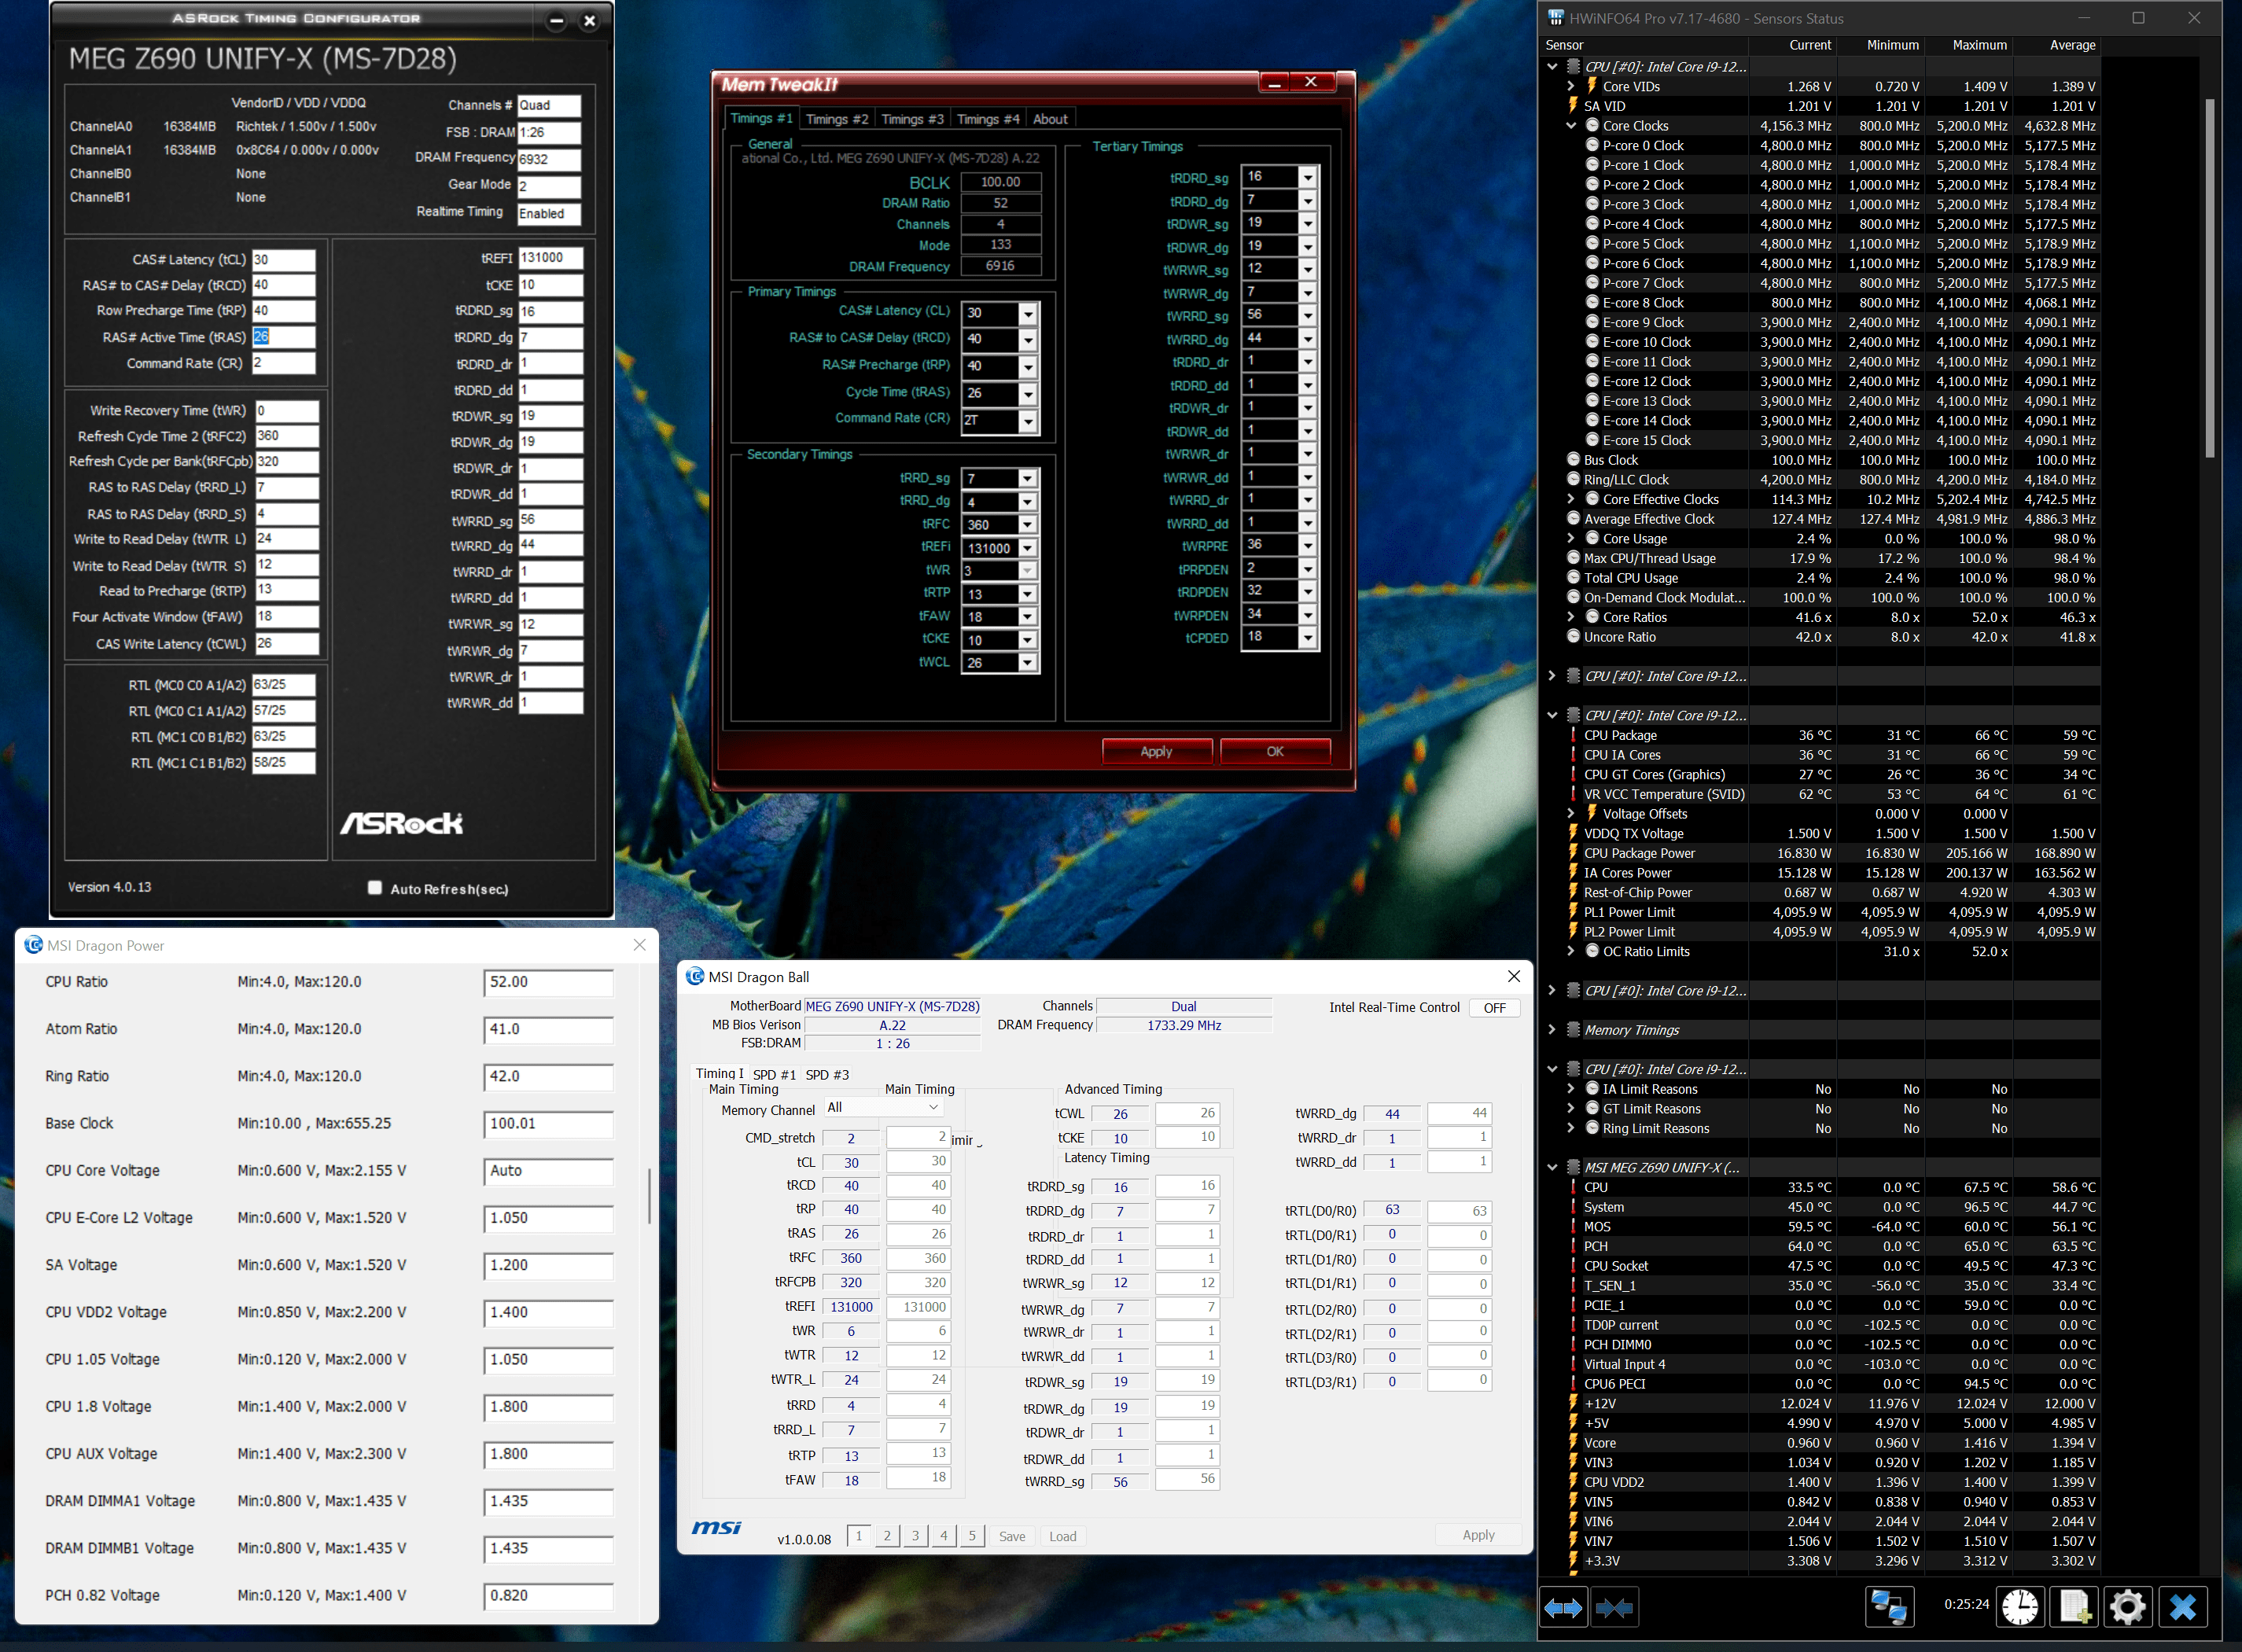Open Command Rate (CR) dropdown in Mem TweakIt

(1027, 421)
